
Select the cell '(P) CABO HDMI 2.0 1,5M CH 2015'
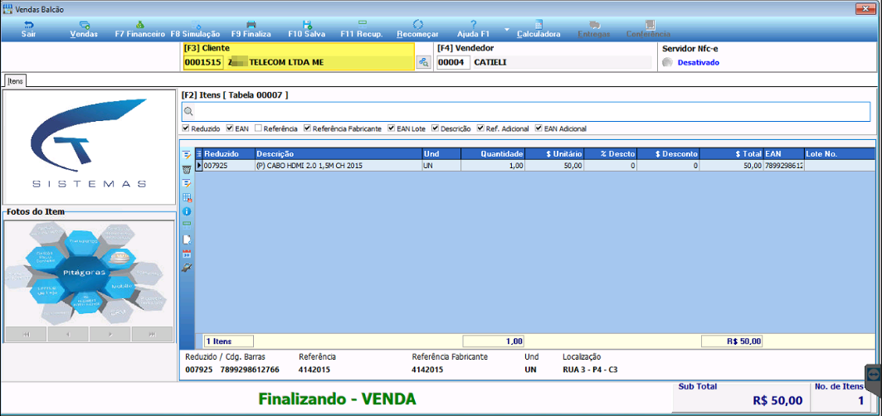338,166
